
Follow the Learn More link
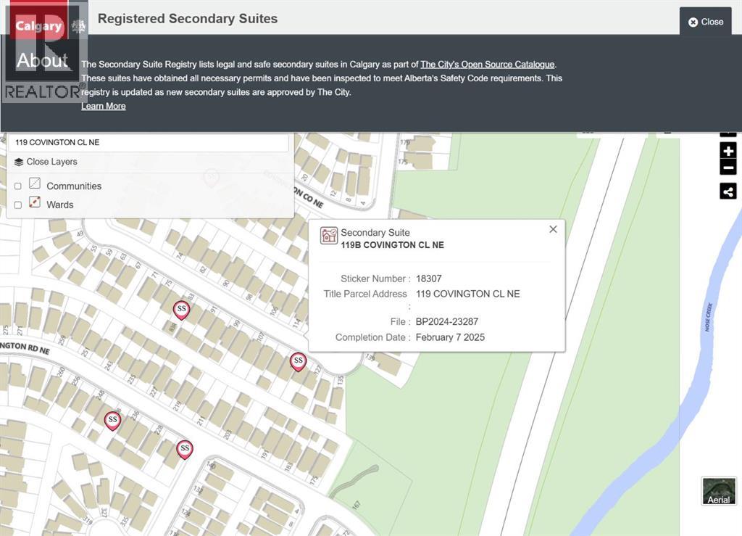tap(103, 106)
